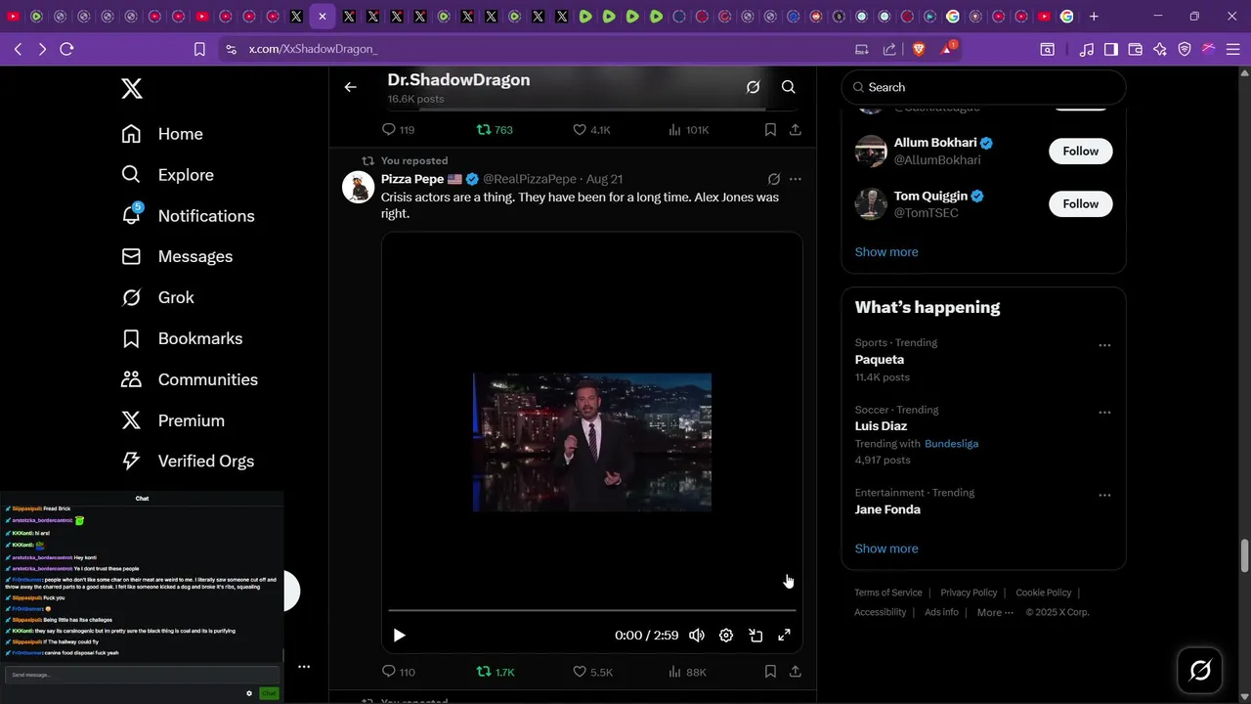Open Brave Wallet icon
Screen dimensions: 1251x704
click(x=1136, y=49)
